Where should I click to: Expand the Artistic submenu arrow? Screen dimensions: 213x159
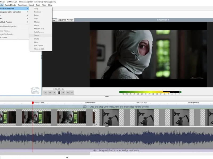[27, 19]
